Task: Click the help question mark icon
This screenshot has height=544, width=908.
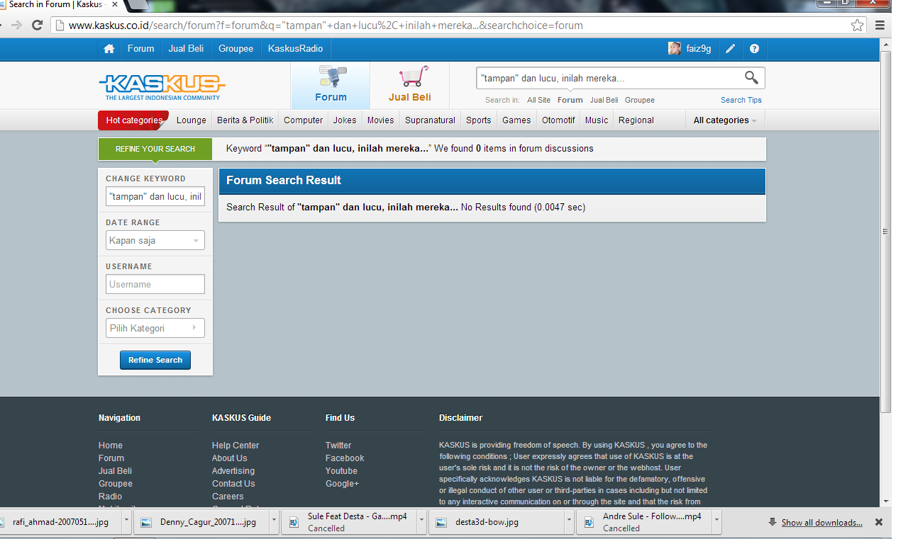Action: pyautogui.click(x=754, y=49)
